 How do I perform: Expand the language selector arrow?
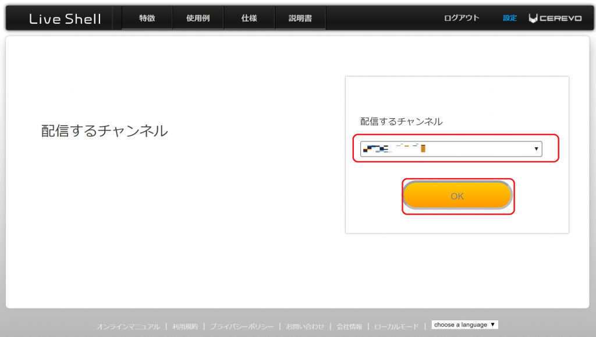click(492, 325)
